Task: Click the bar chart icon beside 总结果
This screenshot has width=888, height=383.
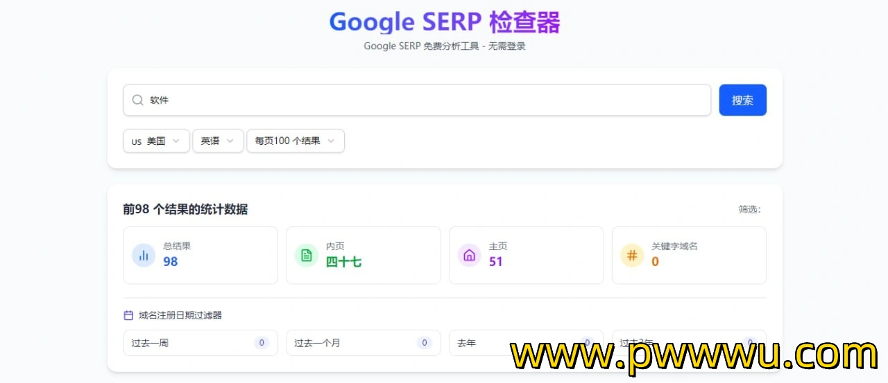Action: click(144, 255)
